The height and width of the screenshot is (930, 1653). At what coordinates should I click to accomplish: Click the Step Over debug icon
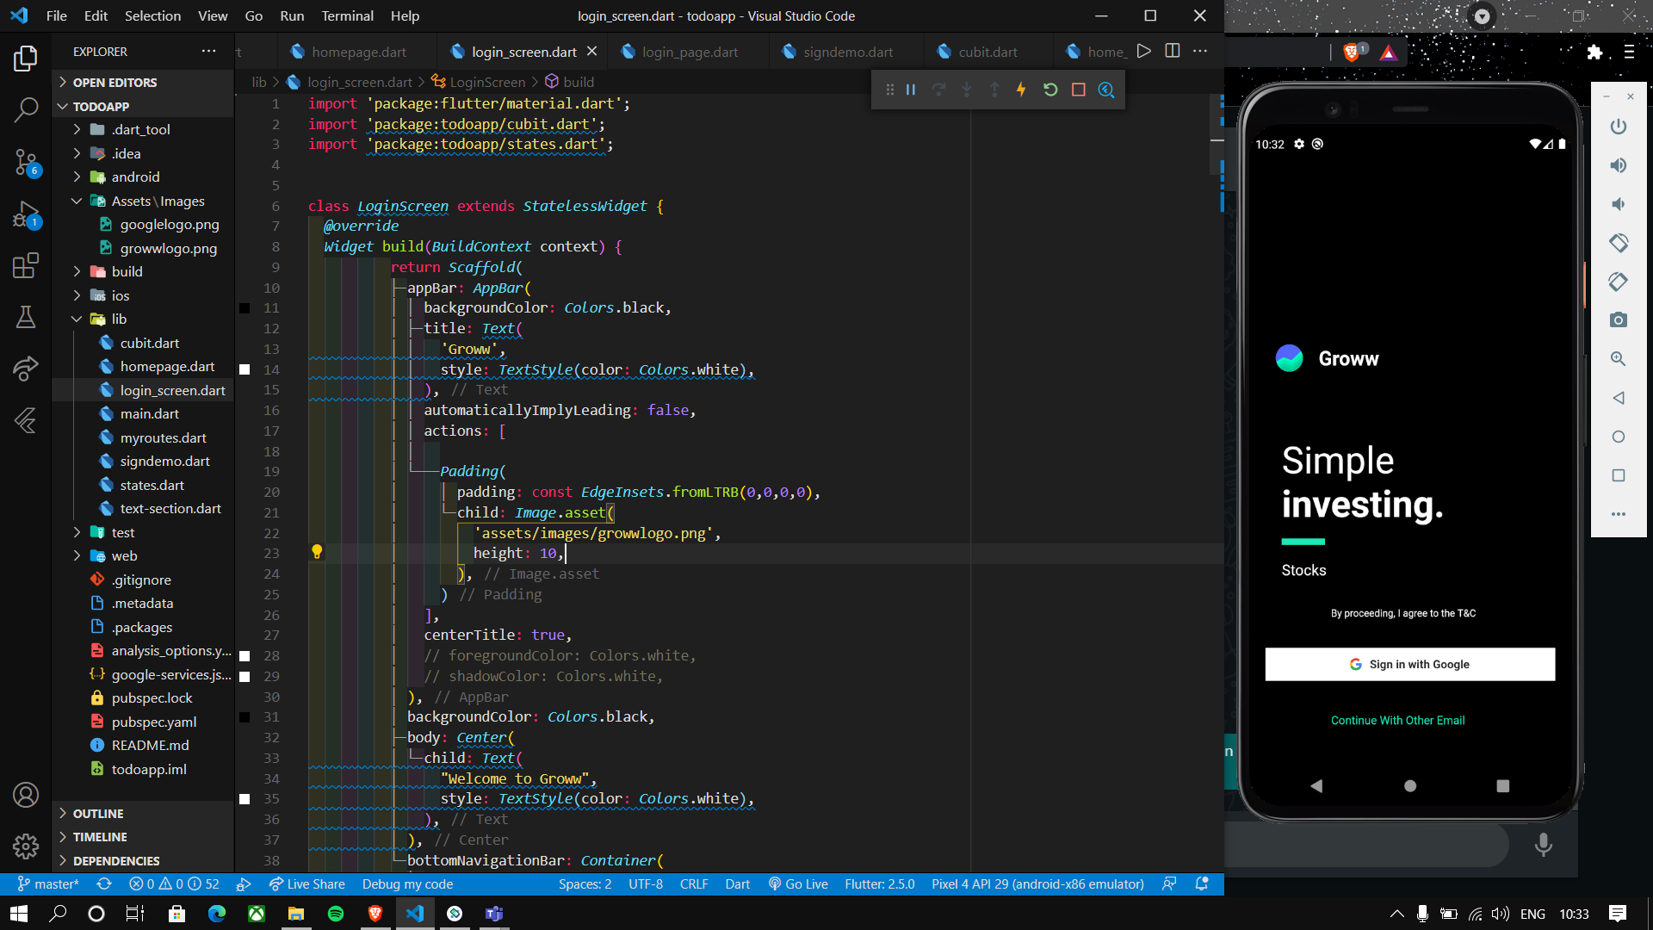click(938, 90)
